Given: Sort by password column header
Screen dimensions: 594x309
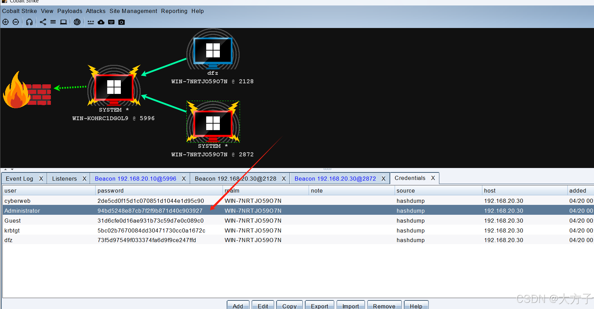Looking at the screenshot, I should [x=159, y=191].
